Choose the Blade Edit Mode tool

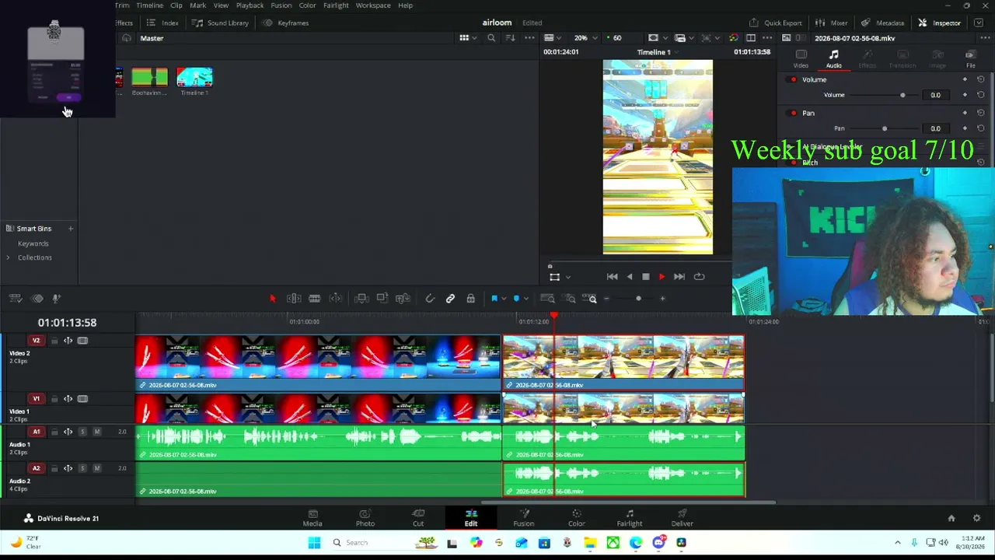315,299
